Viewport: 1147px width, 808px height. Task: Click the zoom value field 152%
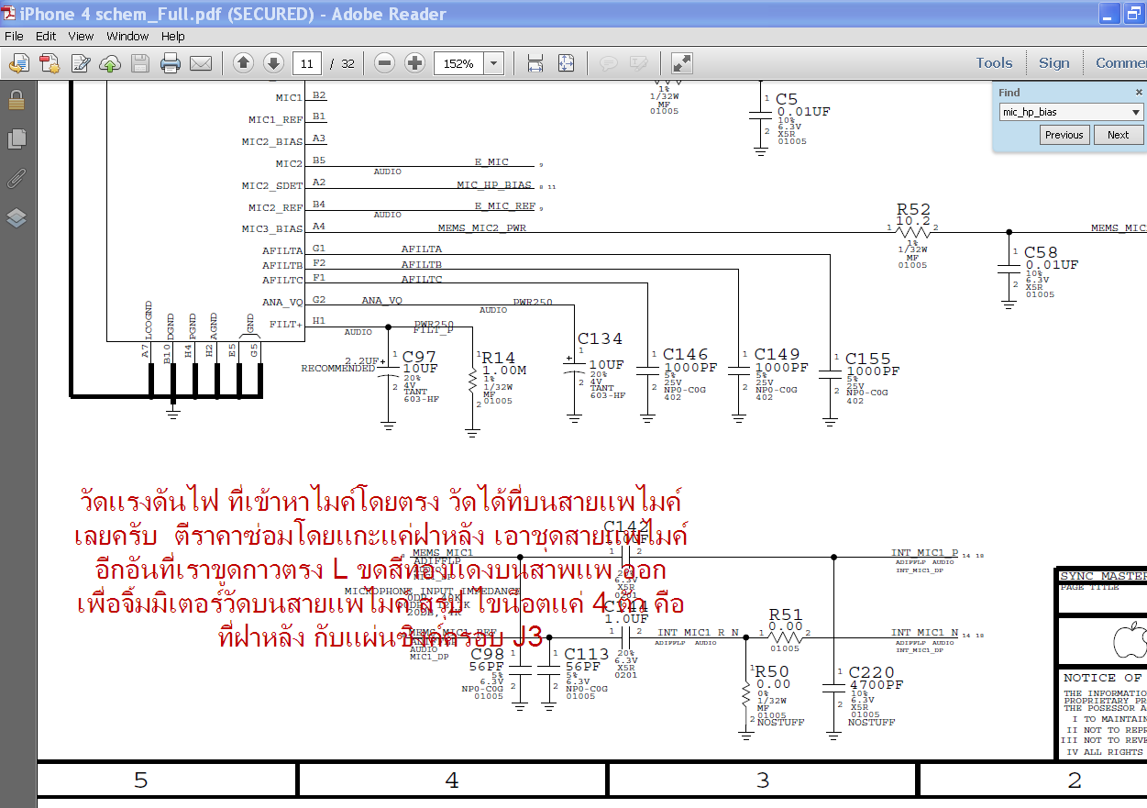pos(458,63)
